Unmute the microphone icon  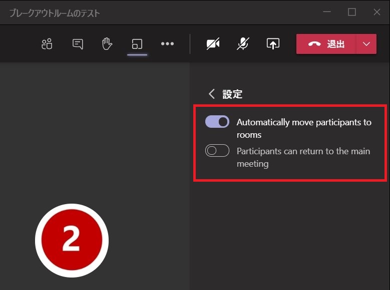pyautogui.click(x=243, y=44)
